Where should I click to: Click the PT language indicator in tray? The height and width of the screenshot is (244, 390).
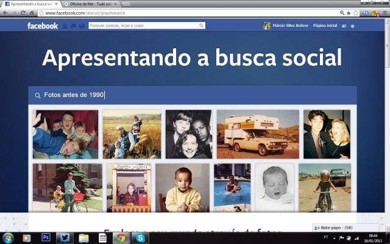click(326, 237)
